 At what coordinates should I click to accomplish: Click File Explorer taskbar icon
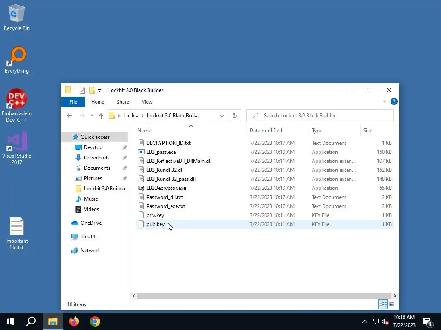(53, 321)
